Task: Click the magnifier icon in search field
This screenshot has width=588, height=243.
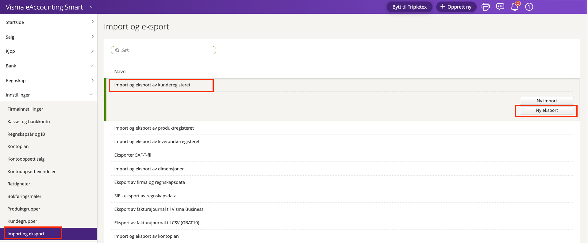Action: (x=117, y=50)
